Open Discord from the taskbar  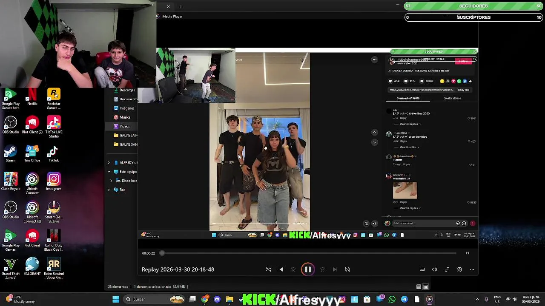coord(217,299)
